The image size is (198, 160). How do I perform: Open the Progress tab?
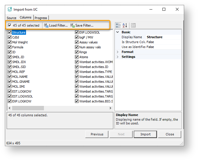point(41,18)
